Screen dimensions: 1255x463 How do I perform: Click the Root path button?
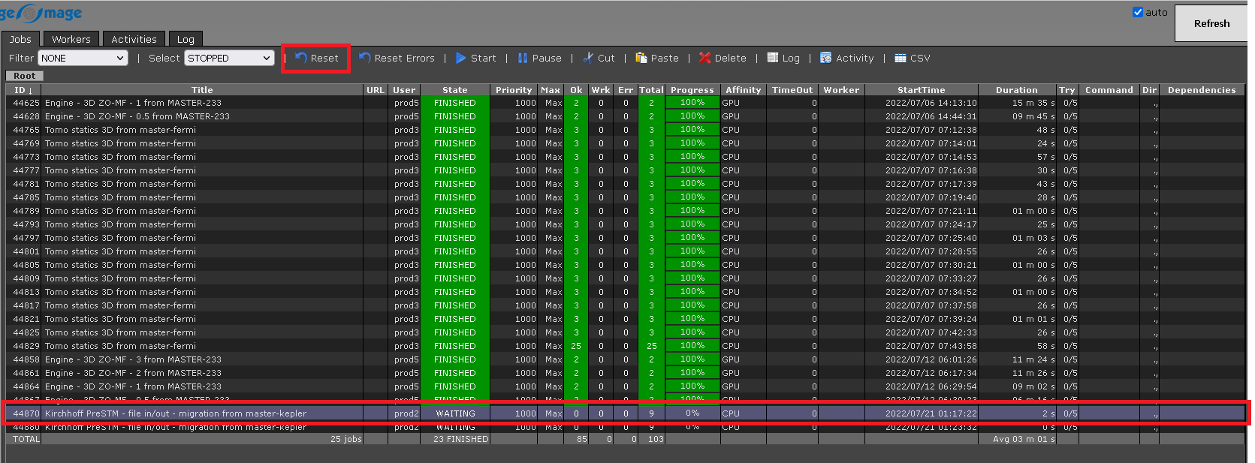(24, 76)
